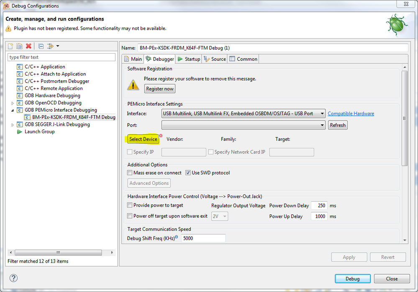The width and height of the screenshot is (418, 292).
Task: Click the Collapse All icon
Action: click(41, 46)
